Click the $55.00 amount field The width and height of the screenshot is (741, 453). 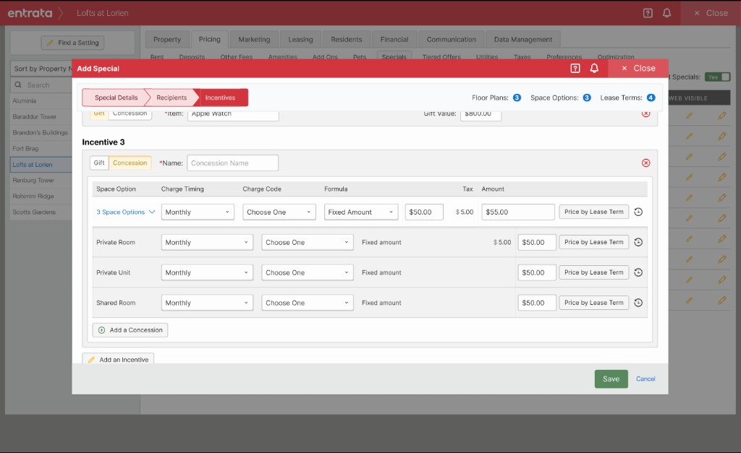click(x=518, y=212)
